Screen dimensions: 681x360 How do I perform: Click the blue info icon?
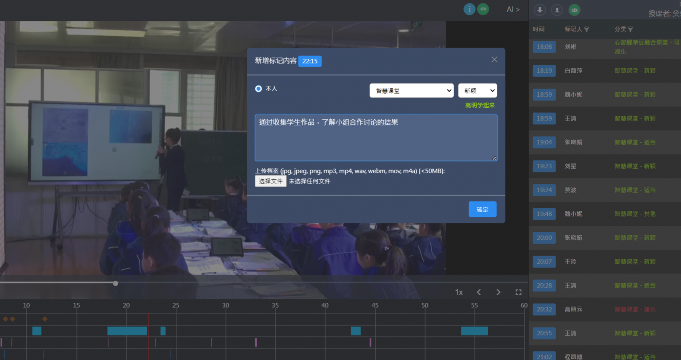[469, 9]
